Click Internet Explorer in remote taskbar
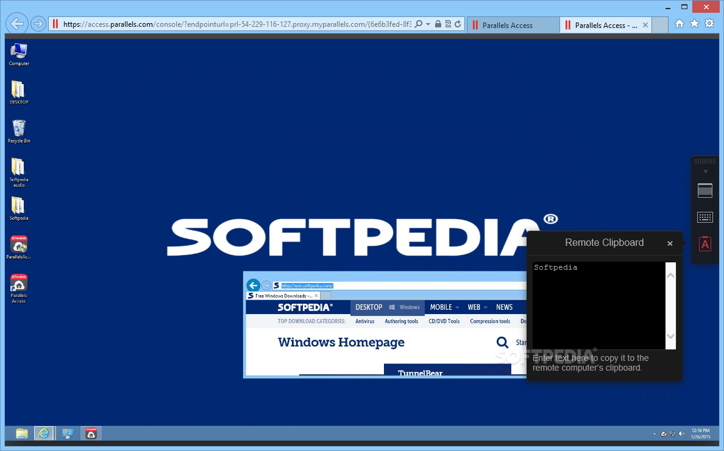Image resolution: width=724 pixels, height=451 pixels. pyautogui.click(x=44, y=433)
